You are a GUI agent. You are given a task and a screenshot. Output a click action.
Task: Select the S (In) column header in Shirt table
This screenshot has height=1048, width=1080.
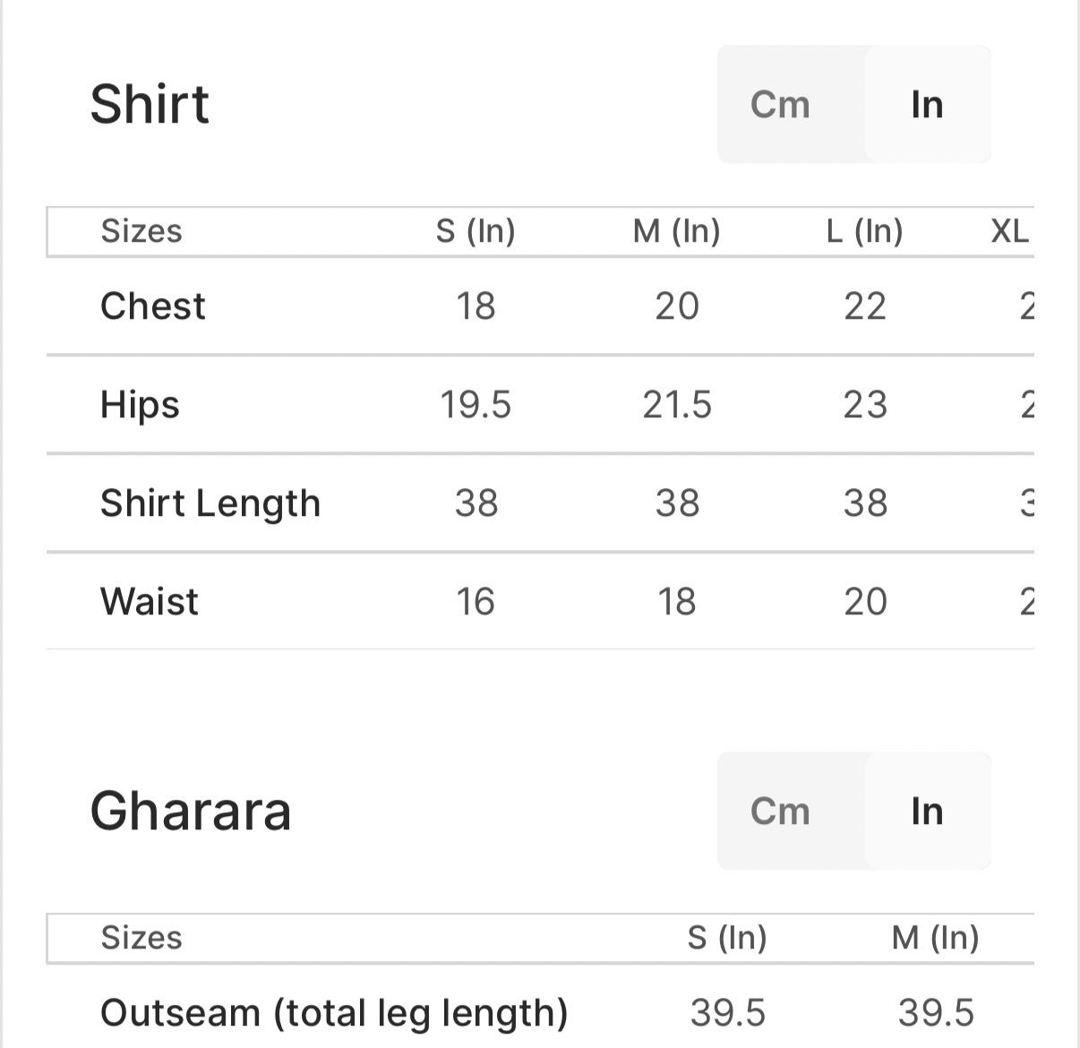(x=476, y=231)
